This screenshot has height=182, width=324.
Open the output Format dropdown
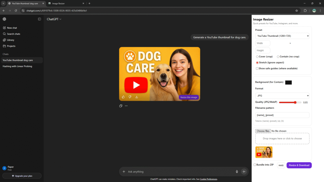(x=282, y=95)
